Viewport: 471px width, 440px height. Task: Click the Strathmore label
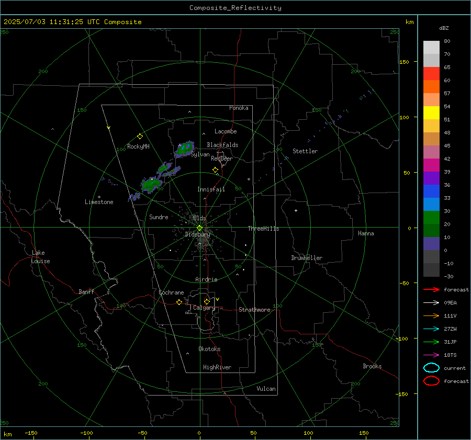click(254, 310)
